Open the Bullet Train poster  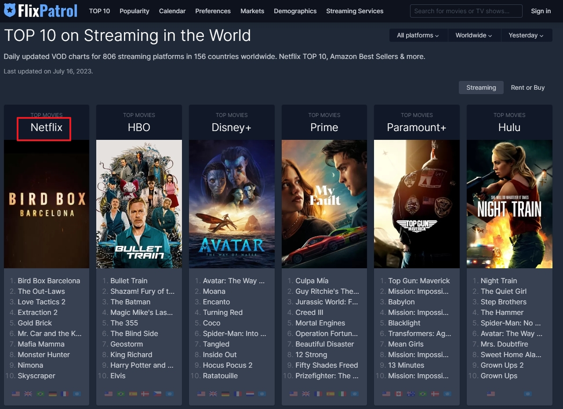point(139,204)
